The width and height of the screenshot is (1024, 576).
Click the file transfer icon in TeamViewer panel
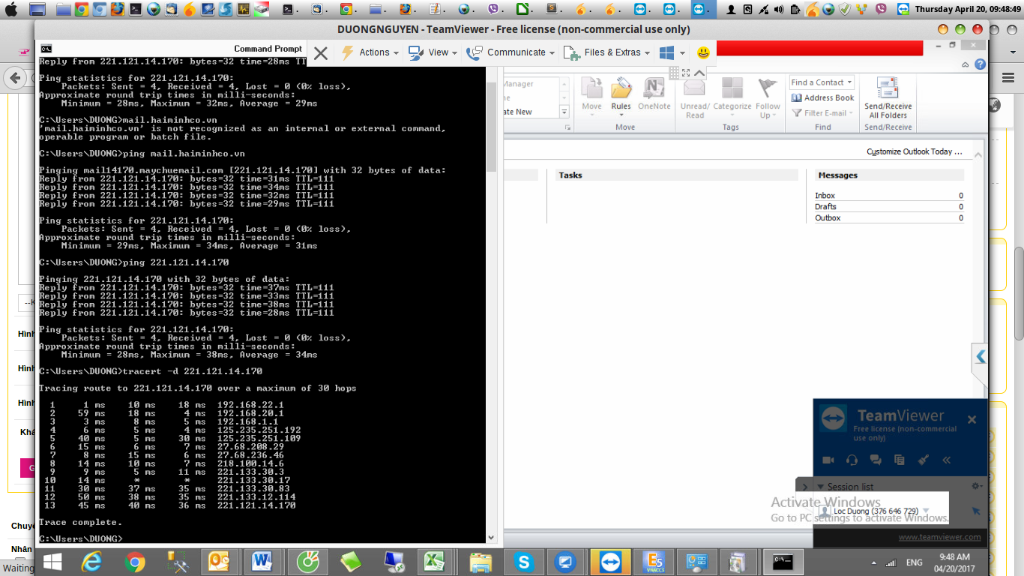tap(900, 460)
